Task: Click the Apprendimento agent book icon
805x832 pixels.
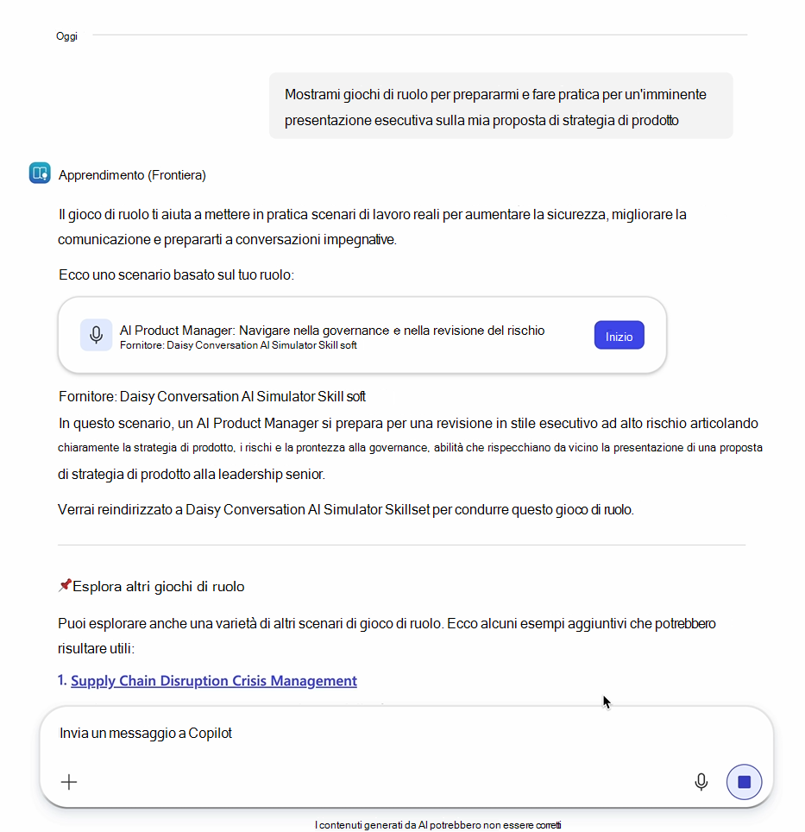Action: pos(40,173)
